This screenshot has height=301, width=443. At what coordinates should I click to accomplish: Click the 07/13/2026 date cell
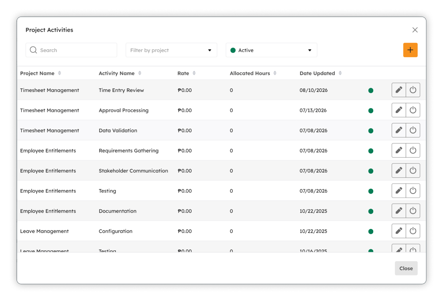coord(313,110)
